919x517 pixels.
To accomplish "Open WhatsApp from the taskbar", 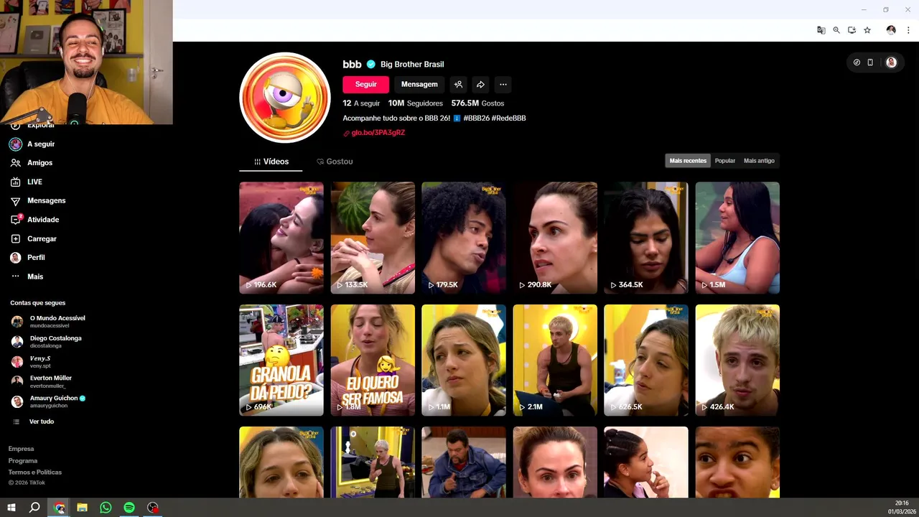I will tap(106, 508).
